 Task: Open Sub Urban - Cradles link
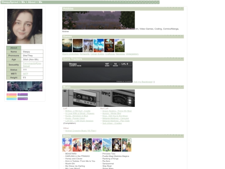point(112,123)
